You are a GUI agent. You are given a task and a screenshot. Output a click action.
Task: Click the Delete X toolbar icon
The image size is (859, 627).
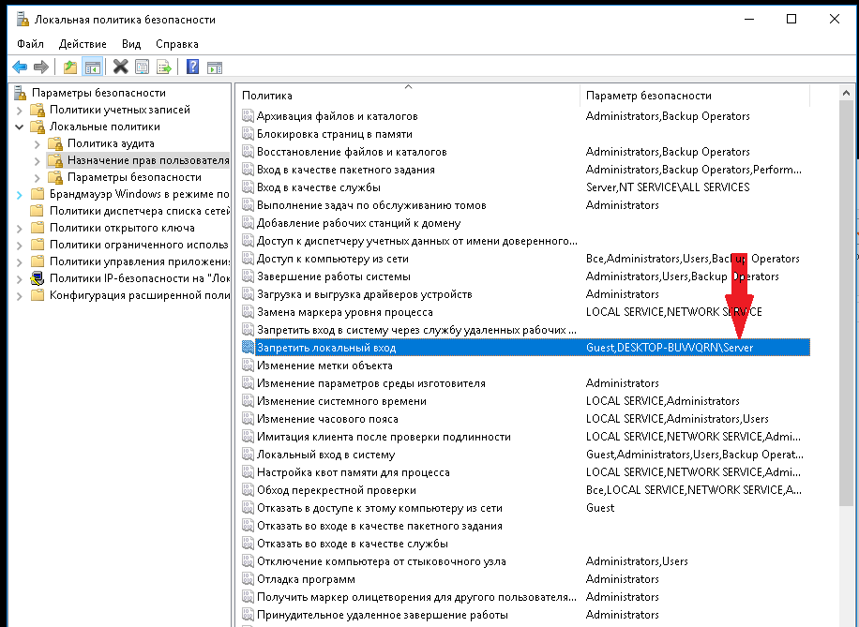coord(120,67)
